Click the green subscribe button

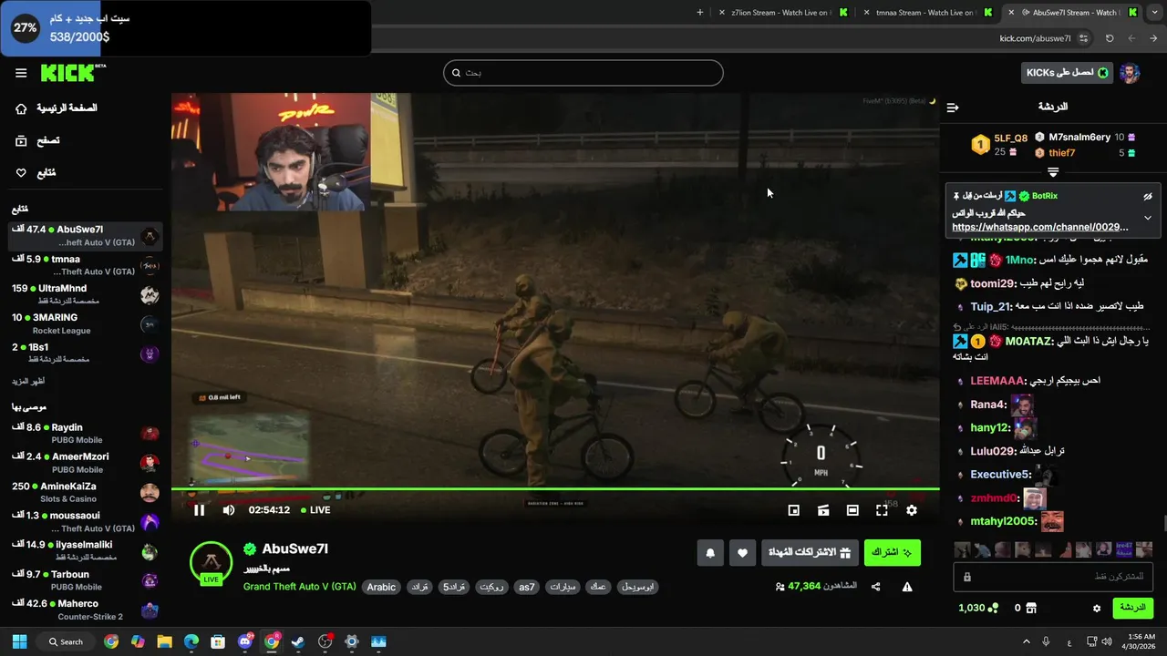892,553
